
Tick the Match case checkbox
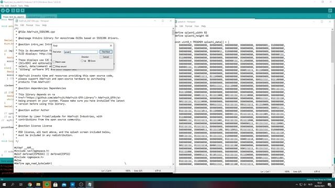coord(54,62)
